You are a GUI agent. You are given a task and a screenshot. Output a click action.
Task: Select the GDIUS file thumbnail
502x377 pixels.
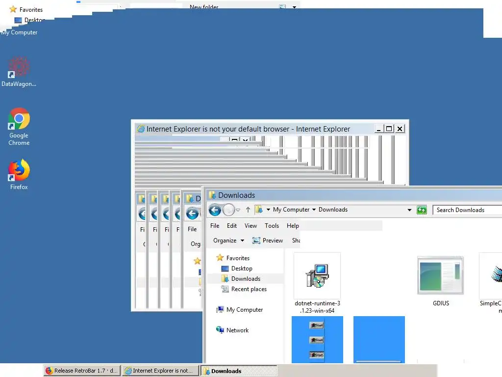tap(441, 281)
